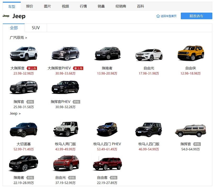Viewport: 223px width, 189px height.
Task: Open the 自由侠 model name link
Action: pos(191,68)
